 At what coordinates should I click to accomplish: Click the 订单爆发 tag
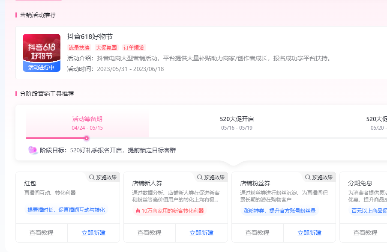coord(134,47)
